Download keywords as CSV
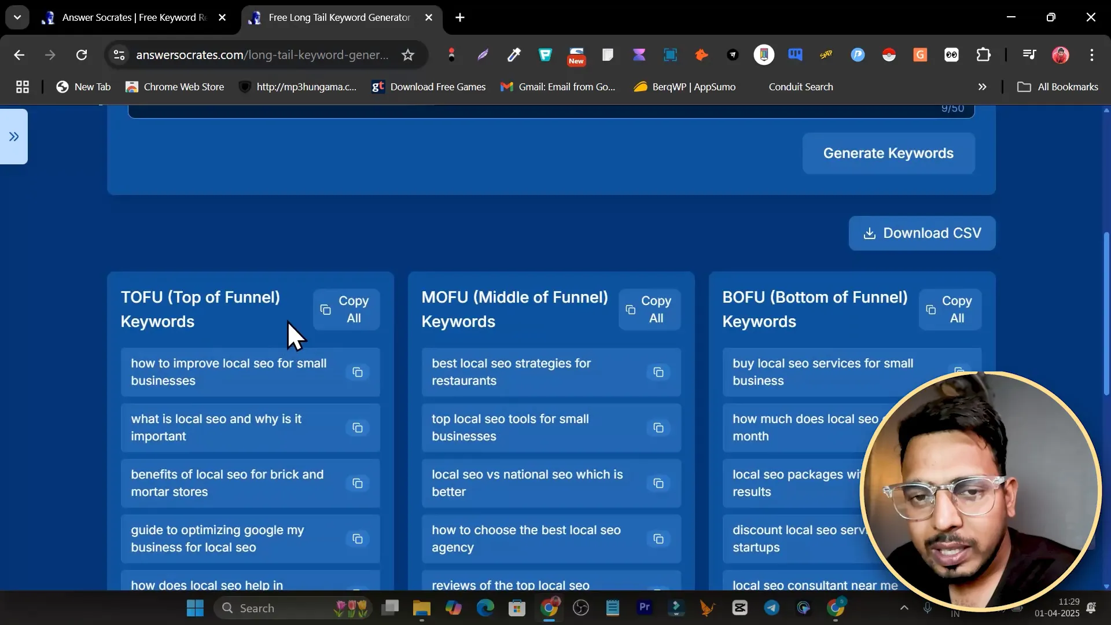 coord(922,233)
